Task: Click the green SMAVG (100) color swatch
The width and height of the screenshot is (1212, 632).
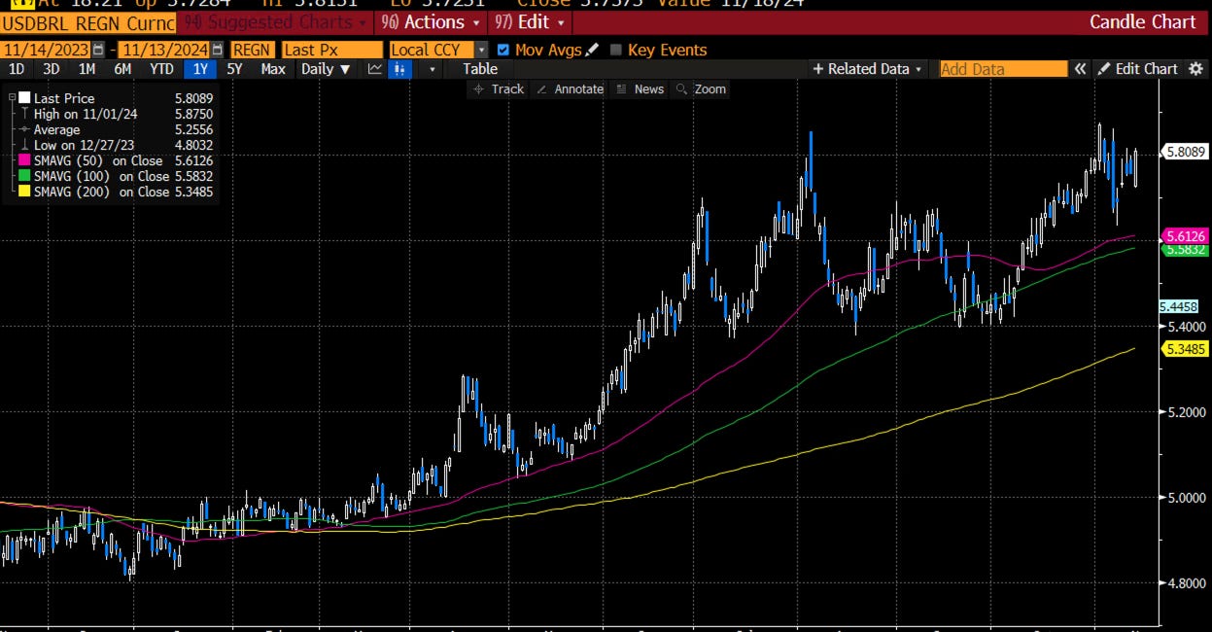Action: tap(24, 176)
